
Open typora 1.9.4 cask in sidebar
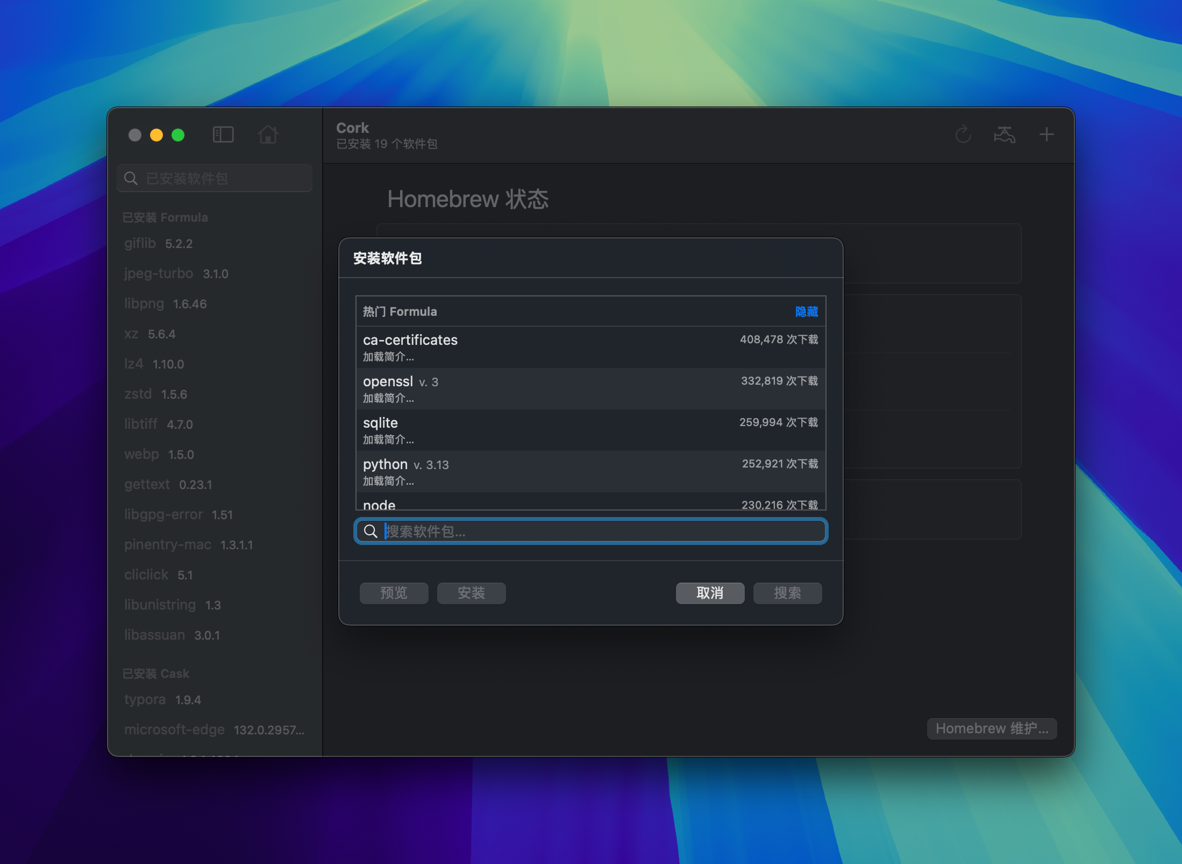click(215, 700)
